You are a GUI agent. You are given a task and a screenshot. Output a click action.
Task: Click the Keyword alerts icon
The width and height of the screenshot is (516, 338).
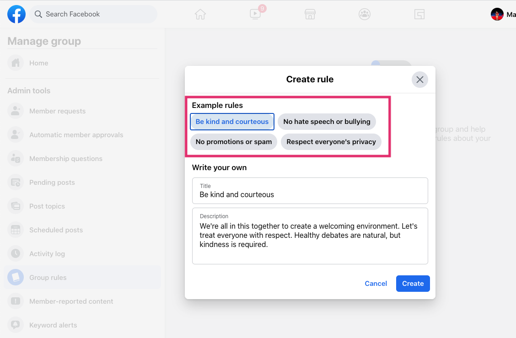16,325
